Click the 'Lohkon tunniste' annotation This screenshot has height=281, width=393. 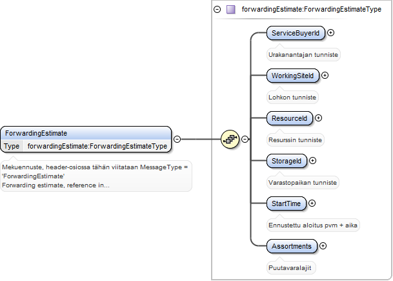pyautogui.click(x=292, y=98)
